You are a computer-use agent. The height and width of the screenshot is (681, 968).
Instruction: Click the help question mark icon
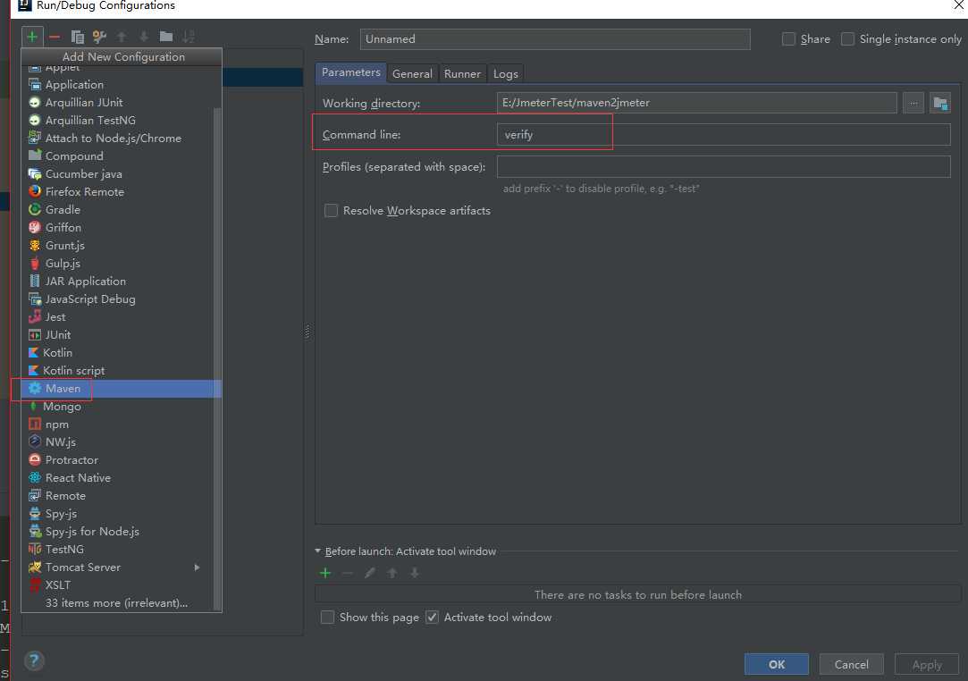(x=34, y=661)
